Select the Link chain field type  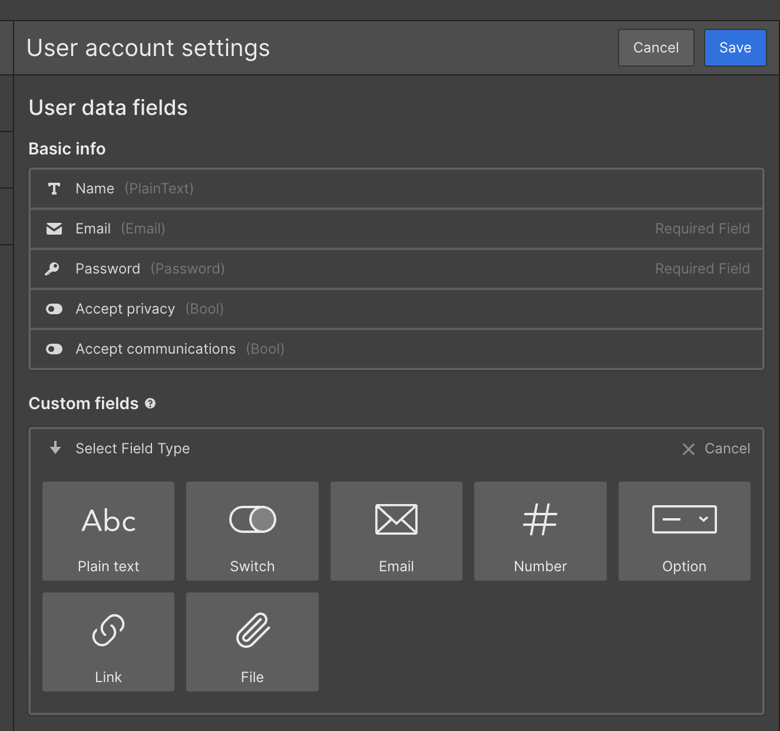point(108,642)
